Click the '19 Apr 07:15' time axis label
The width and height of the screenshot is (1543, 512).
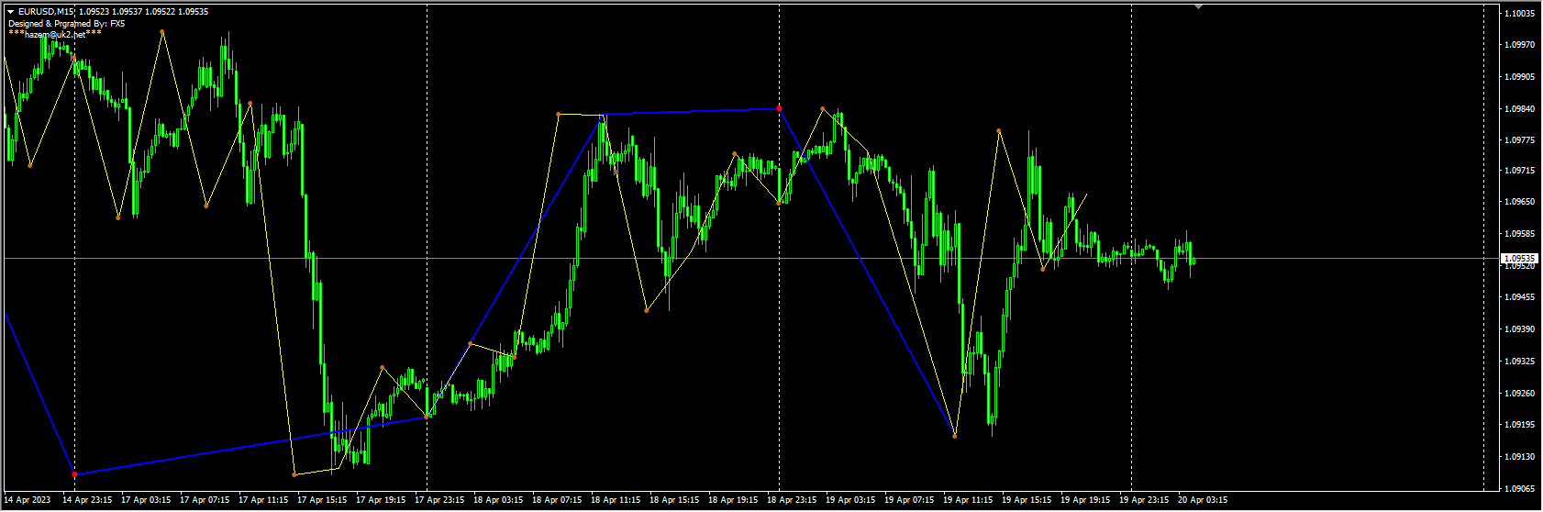(909, 501)
